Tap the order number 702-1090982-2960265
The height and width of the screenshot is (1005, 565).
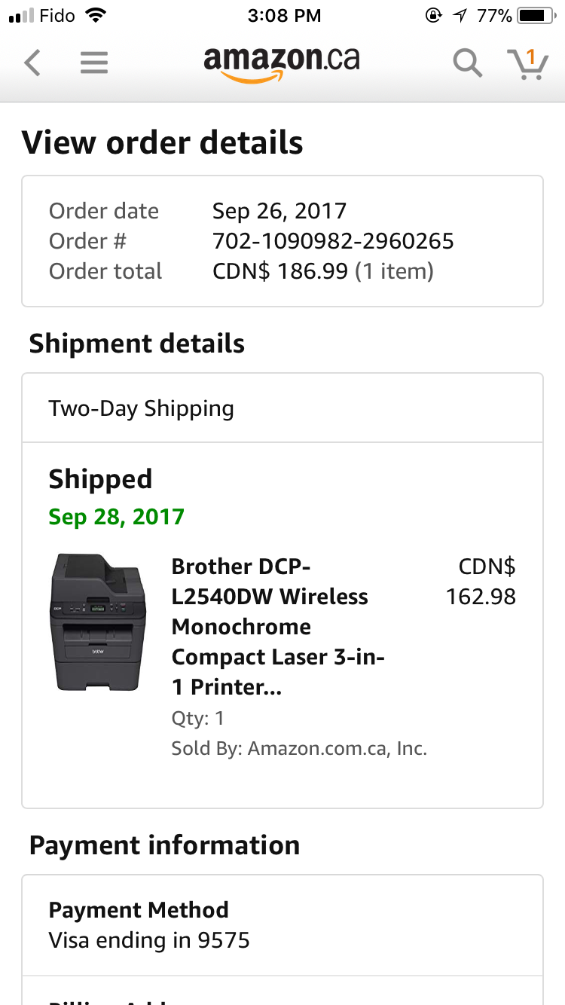coord(333,241)
